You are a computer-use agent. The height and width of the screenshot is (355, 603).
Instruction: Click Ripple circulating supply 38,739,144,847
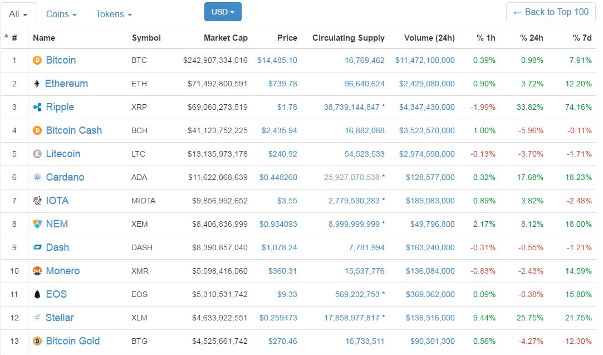(x=351, y=108)
